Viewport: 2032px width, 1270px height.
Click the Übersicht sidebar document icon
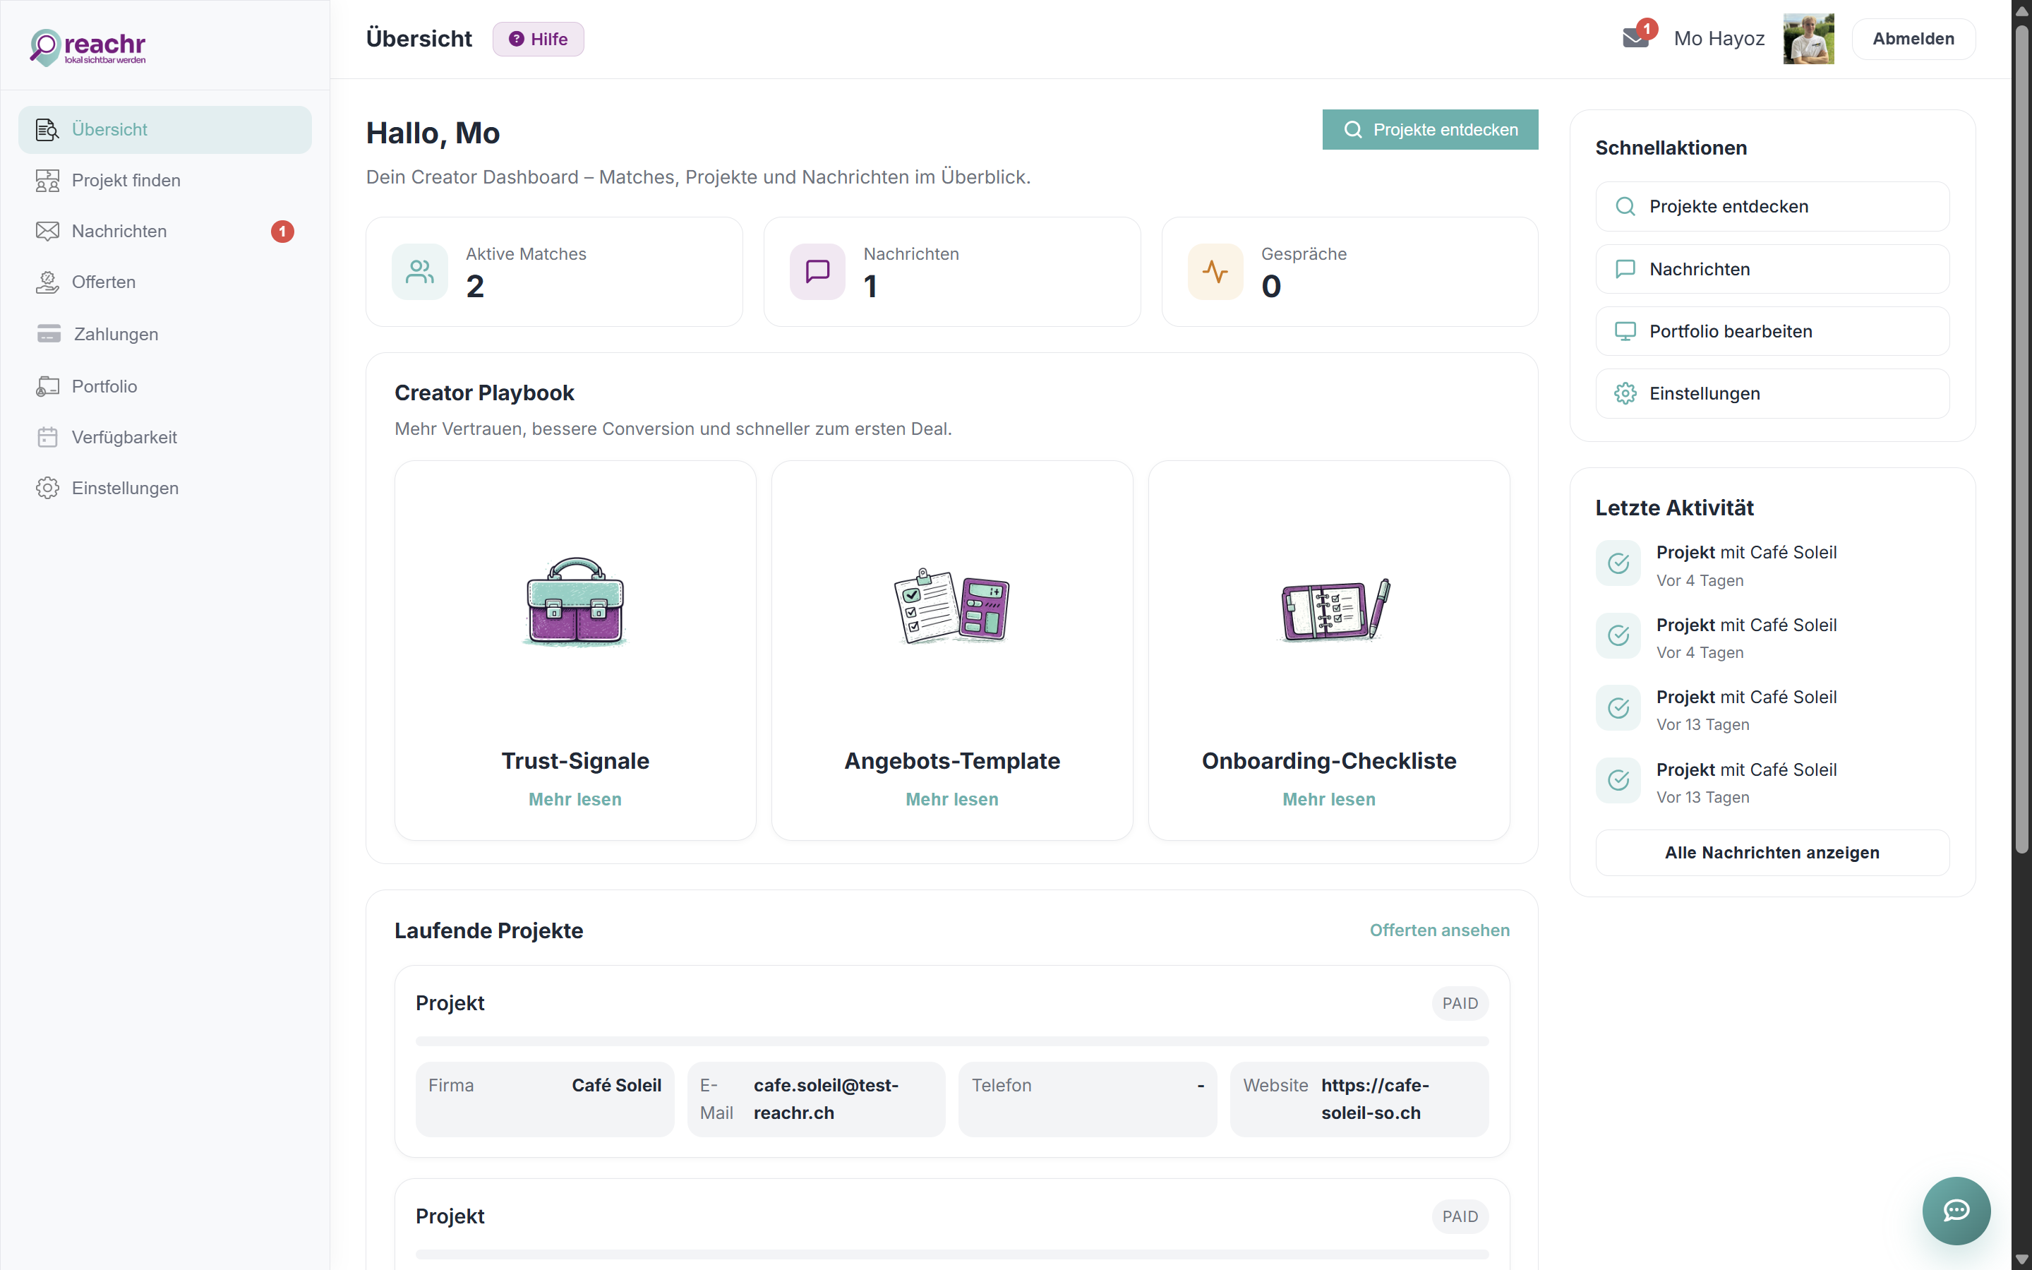click(47, 129)
